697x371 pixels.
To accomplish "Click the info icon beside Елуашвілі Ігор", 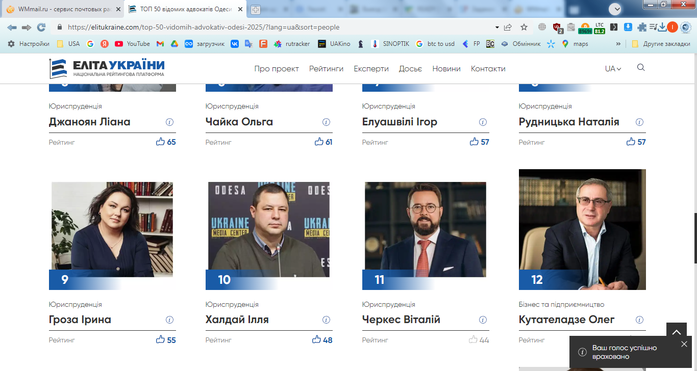I will (483, 122).
